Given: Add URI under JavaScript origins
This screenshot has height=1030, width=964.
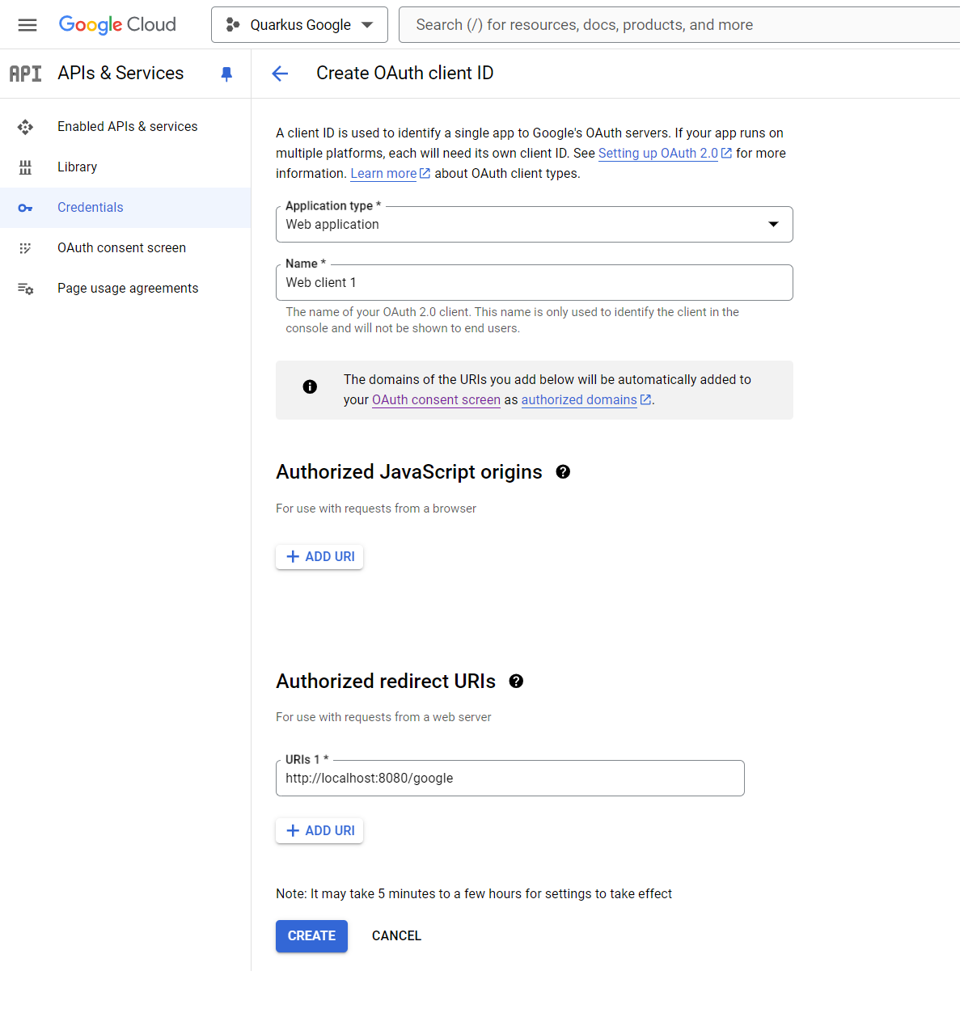Looking at the screenshot, I should tap(319, 557).
